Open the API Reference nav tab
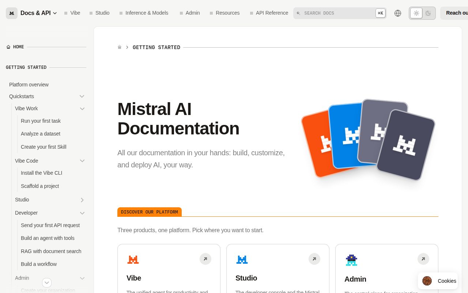This screenshot has height=293, width=468. click(269, 13)
